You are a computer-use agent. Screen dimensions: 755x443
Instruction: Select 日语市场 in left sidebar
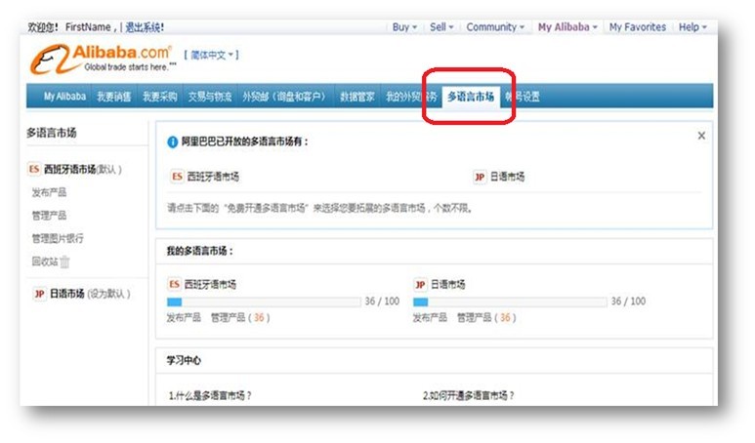tap(67, 294)
